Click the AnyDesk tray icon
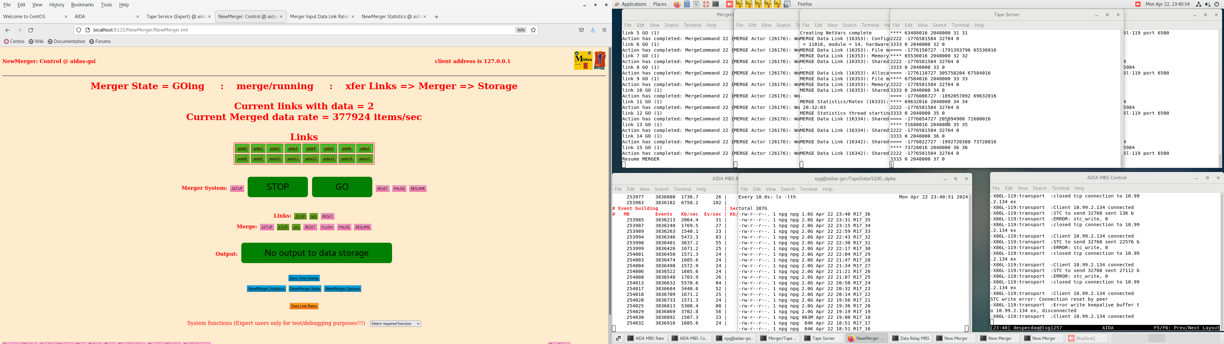This screenshot has width=1224, height=344. click(1138, 4)
